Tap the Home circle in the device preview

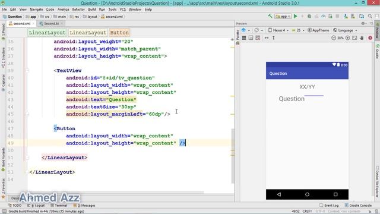[x=307, y=194]
